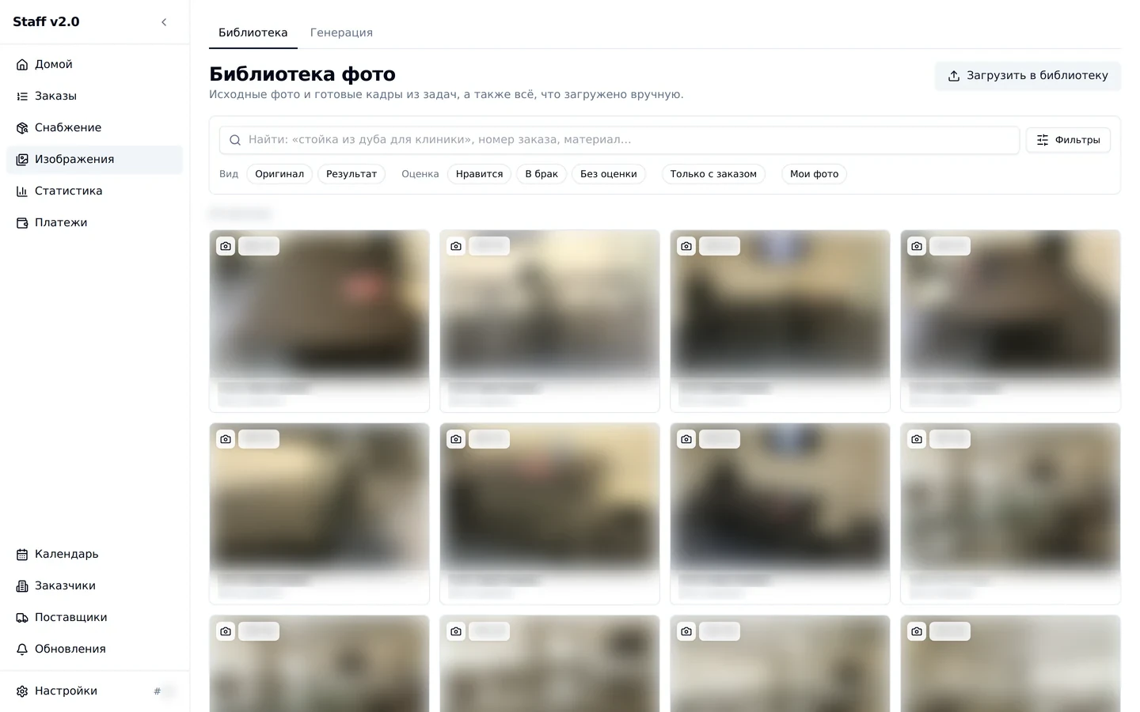Click the magnifier icon in search bar
Image resolution: width=1140 pixels, height=712 pixels.
[235, 140]
